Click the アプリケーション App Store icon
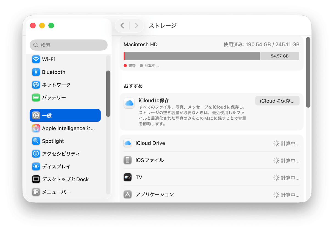 [127, 194]
